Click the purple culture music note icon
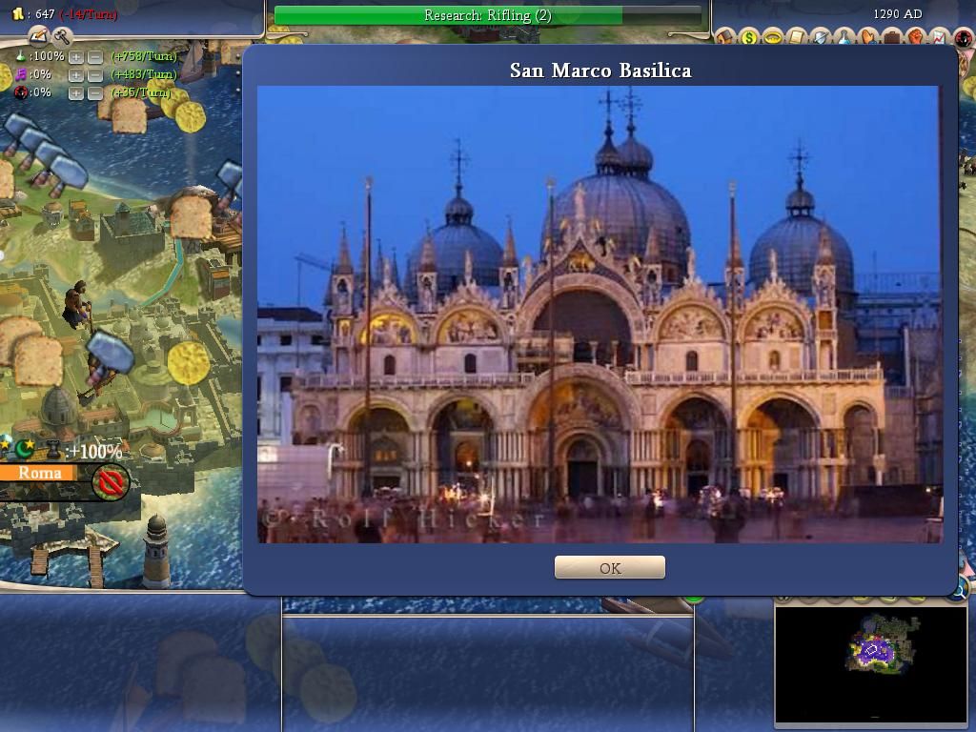976x732 pixels. pyautogui.click(x=21, y=74)
